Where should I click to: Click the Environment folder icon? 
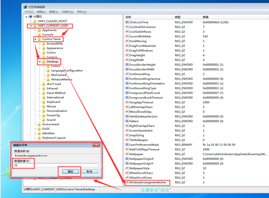click(x=39, y=125)
